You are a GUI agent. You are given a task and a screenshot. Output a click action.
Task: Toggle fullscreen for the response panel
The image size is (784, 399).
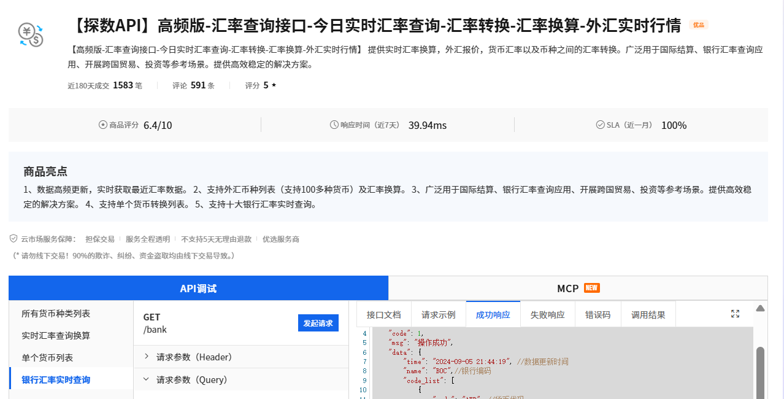pos(736,314)
